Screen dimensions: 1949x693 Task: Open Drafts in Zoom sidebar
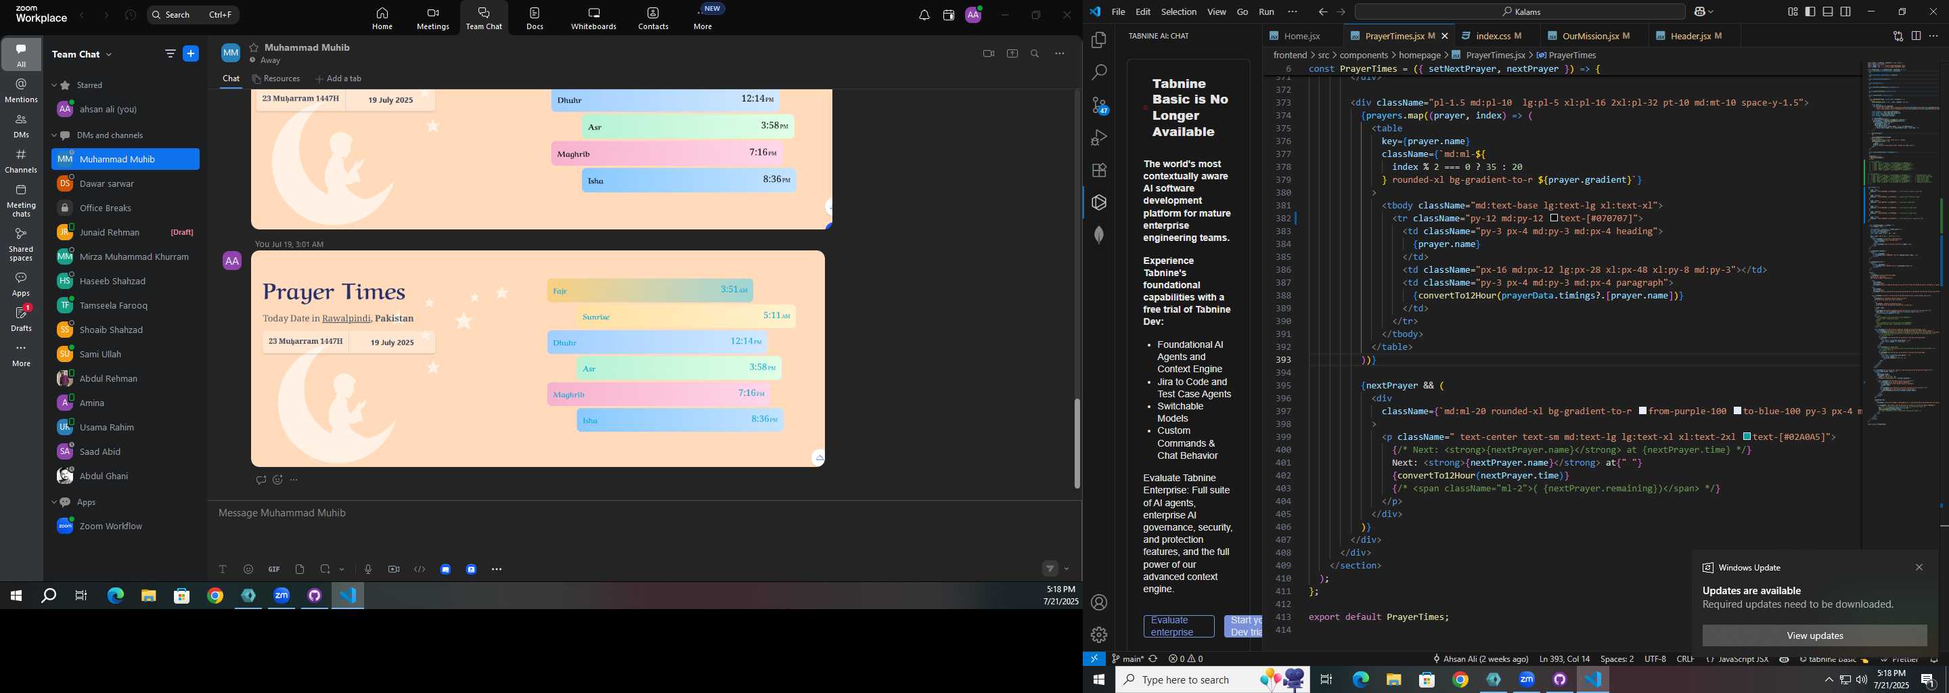tap(21, 319)
